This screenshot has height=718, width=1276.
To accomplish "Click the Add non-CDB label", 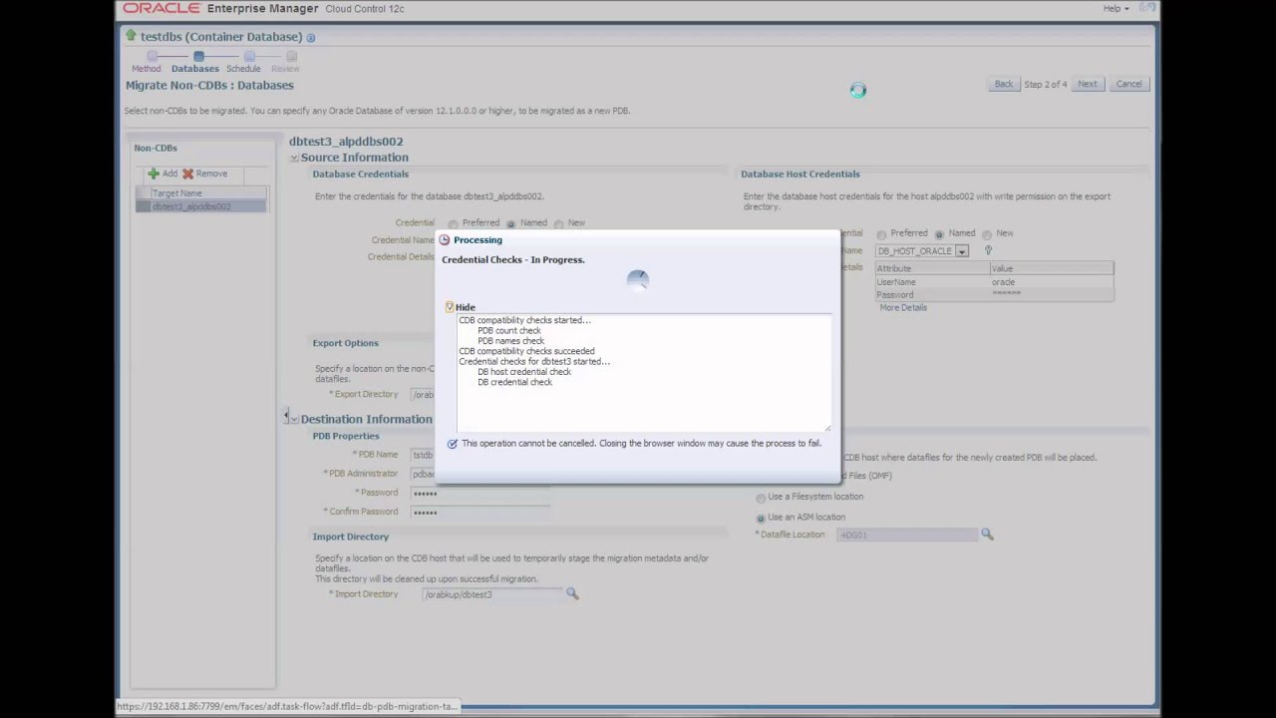I will (169, 174).
